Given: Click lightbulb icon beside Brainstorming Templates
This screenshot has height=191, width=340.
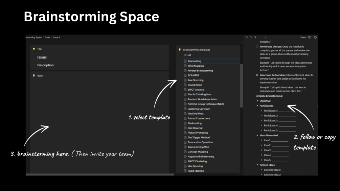Looking at the screenshot, I should point(180,50).
